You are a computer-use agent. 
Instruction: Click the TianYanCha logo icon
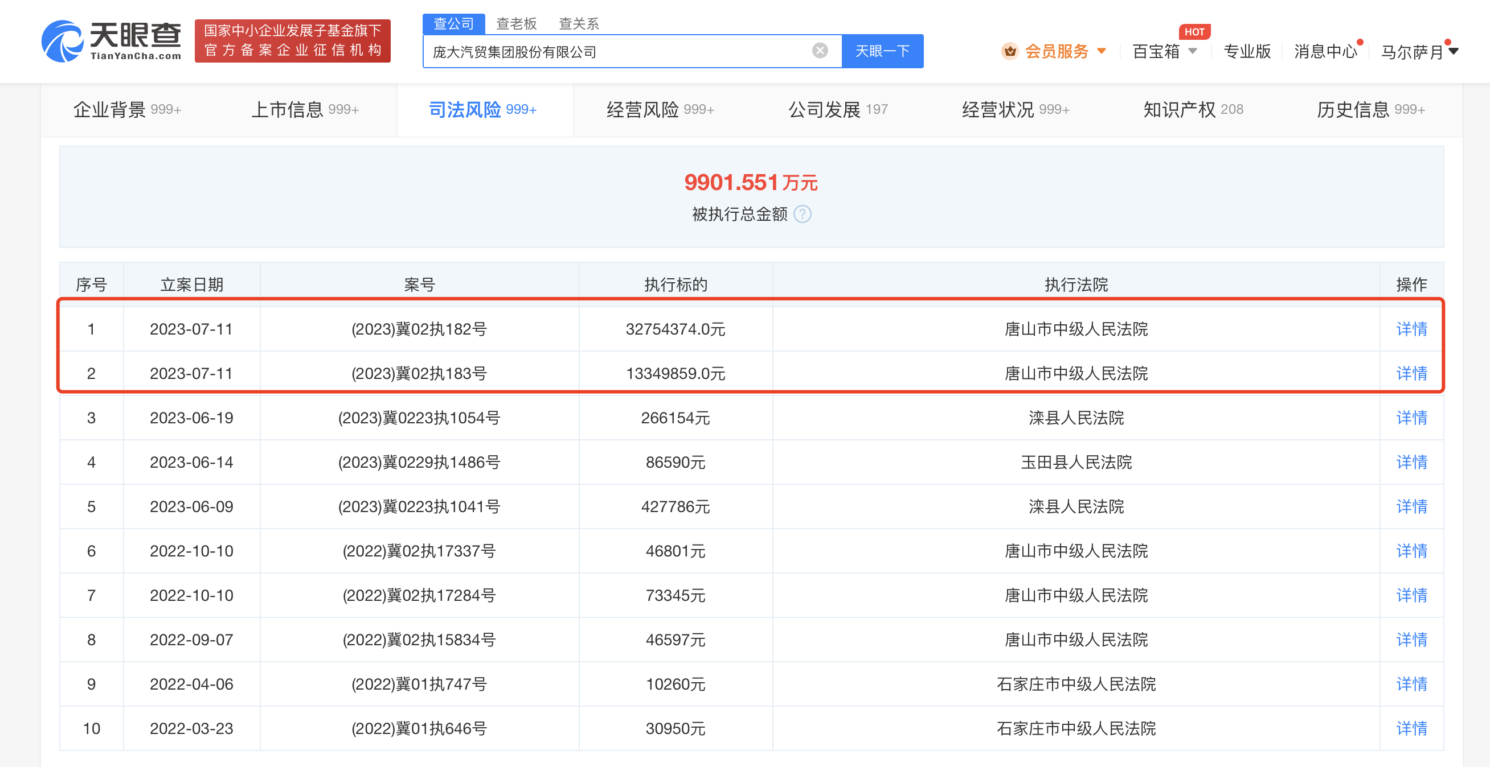click(x=62, y=40)
